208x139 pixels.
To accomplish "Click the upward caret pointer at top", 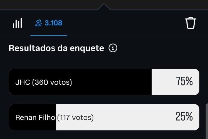I will (103, 7).
